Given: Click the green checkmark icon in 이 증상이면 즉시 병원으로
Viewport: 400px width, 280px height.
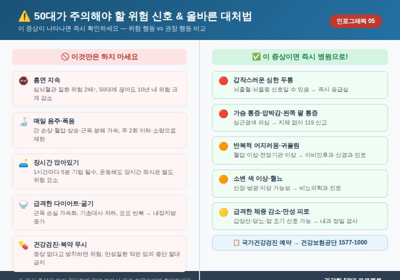Looking at the screenshot, I should [256, 56].
